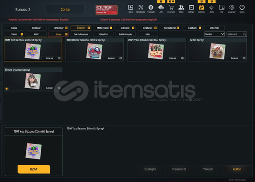Select the Kasalar category tab
This screenshot has width=255, height=182.
point(125,28)
